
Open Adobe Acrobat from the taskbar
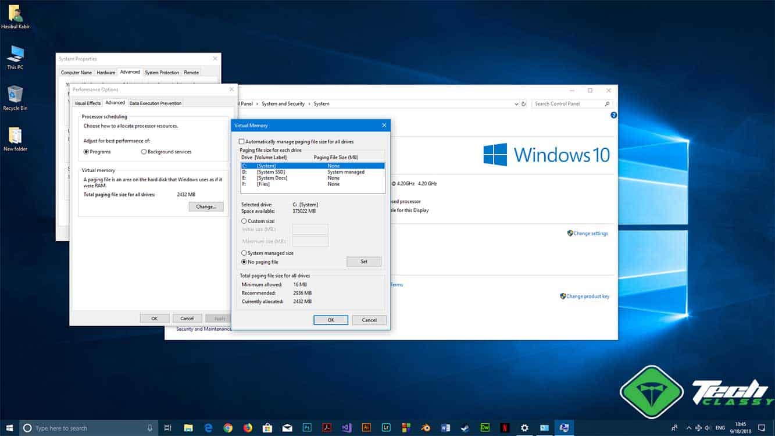[x=327, y=427]
